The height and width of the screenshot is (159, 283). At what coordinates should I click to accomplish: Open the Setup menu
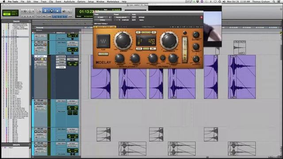(x=91, y=1)
